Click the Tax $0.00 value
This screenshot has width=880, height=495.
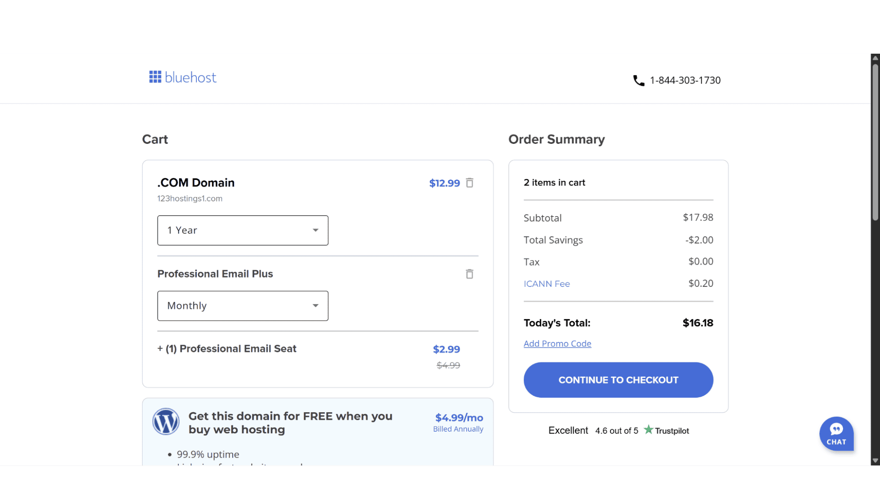(x=701, y=261)
